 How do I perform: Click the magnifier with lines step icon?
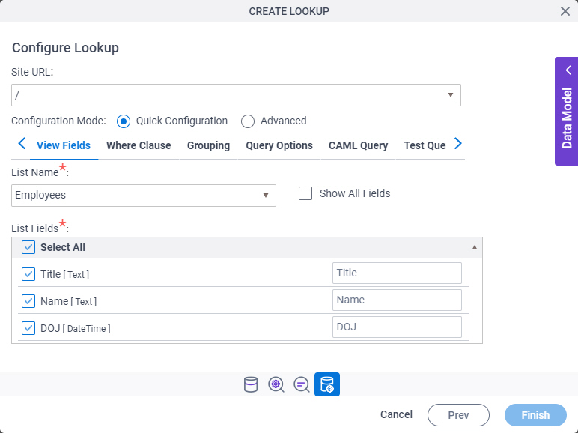point(302,384)
